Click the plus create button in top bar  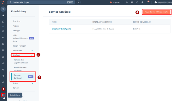coord(79,2)
